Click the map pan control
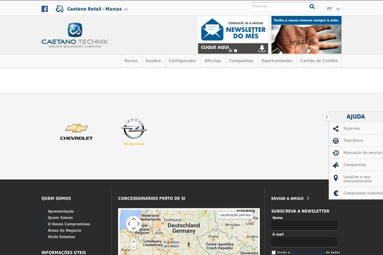383x255 pixels. click(x=133, y=224)
